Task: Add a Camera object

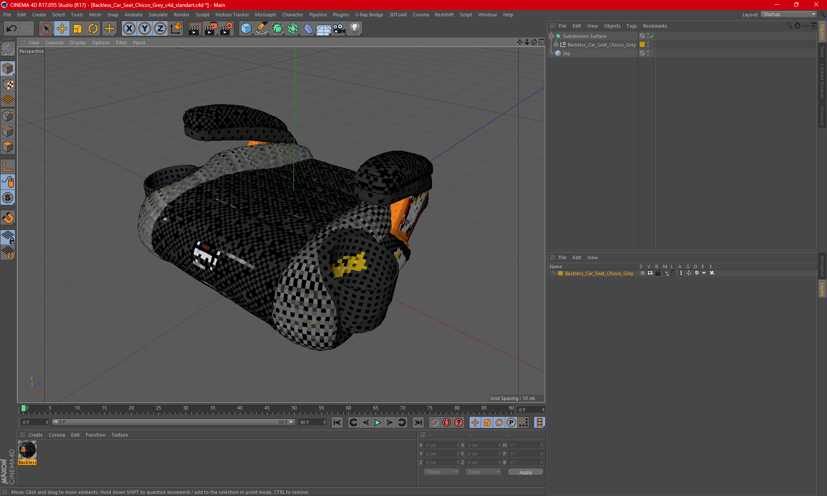Action: [x=339, y=28]
